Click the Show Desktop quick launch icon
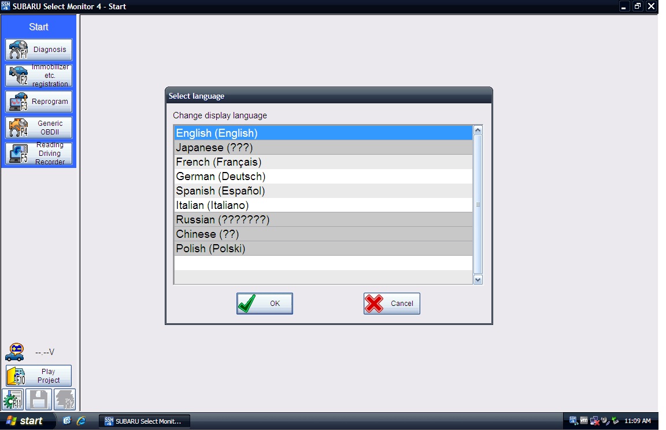 [66, 421]
